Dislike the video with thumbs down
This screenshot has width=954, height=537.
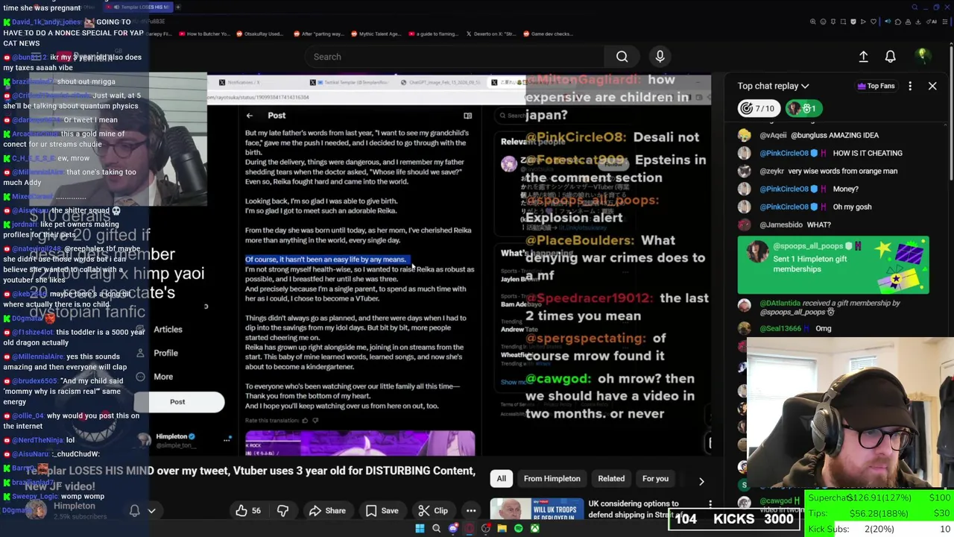click(x=282, y=511)
